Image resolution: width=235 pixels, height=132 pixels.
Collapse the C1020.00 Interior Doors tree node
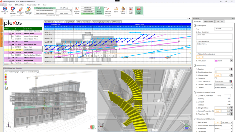coord(10,34)
